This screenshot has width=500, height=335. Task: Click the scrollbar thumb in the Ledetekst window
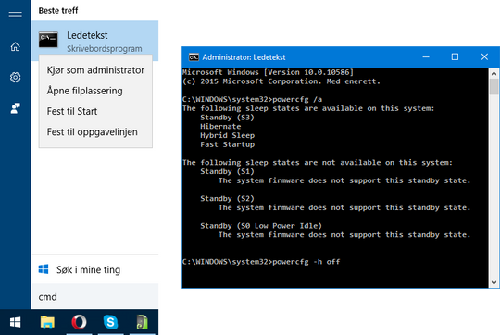pos(494,87)
